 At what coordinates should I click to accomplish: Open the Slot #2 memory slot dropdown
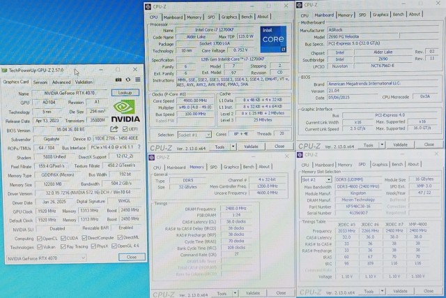[x=316, y=180]
